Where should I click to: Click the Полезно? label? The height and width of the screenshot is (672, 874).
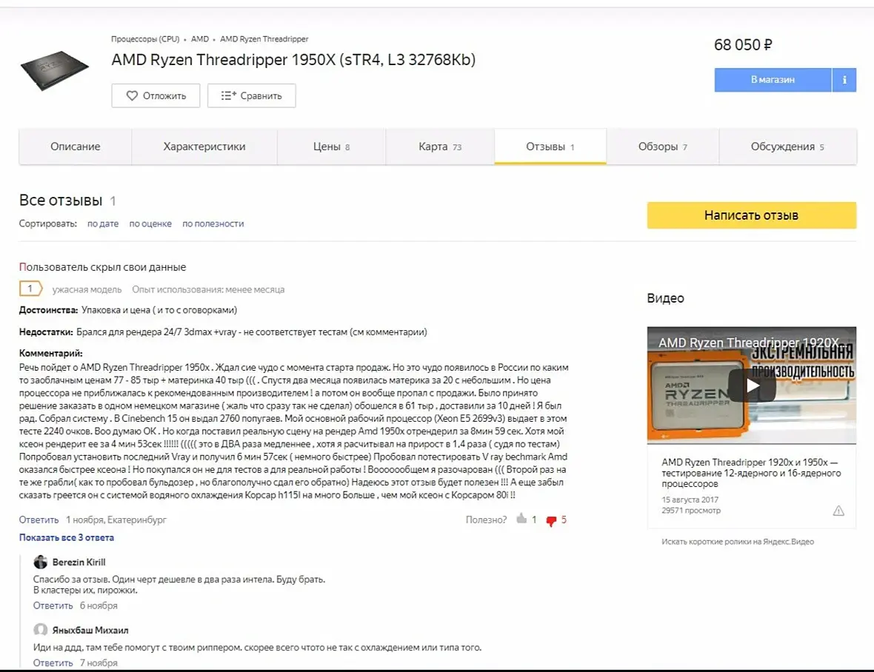pyautogui.click(x=486, y=520)
